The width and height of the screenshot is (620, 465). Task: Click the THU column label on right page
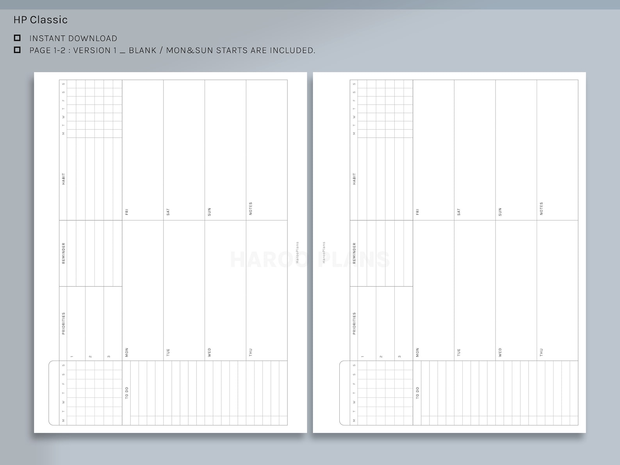[x=542, y=353]
